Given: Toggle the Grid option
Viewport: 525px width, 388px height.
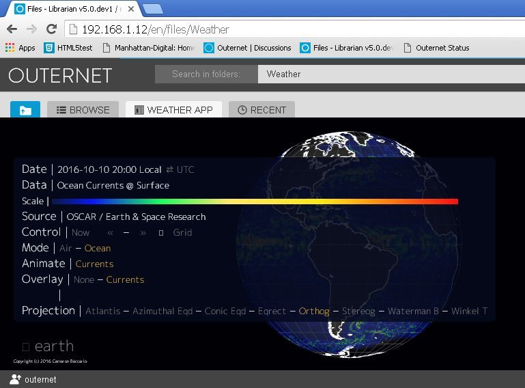Looking at the screenshot, I should point(182,232).
